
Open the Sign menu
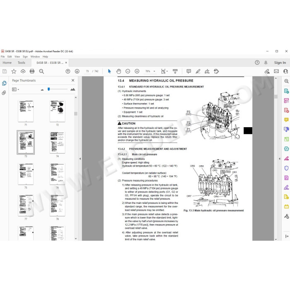pyautogui.click(x=25, y=57)
